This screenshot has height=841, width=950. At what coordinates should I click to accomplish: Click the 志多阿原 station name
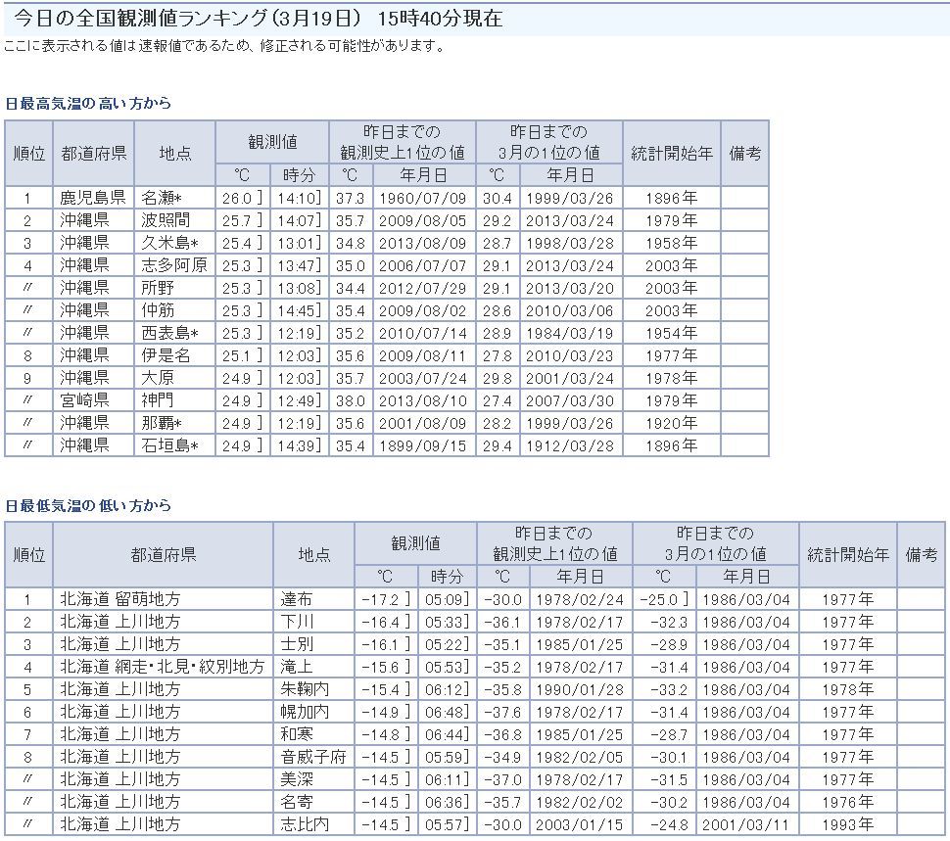point(173,265)
